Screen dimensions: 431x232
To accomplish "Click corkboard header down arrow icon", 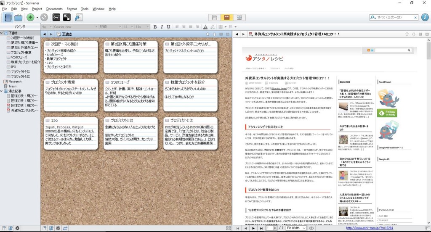I will coord(214,34).
